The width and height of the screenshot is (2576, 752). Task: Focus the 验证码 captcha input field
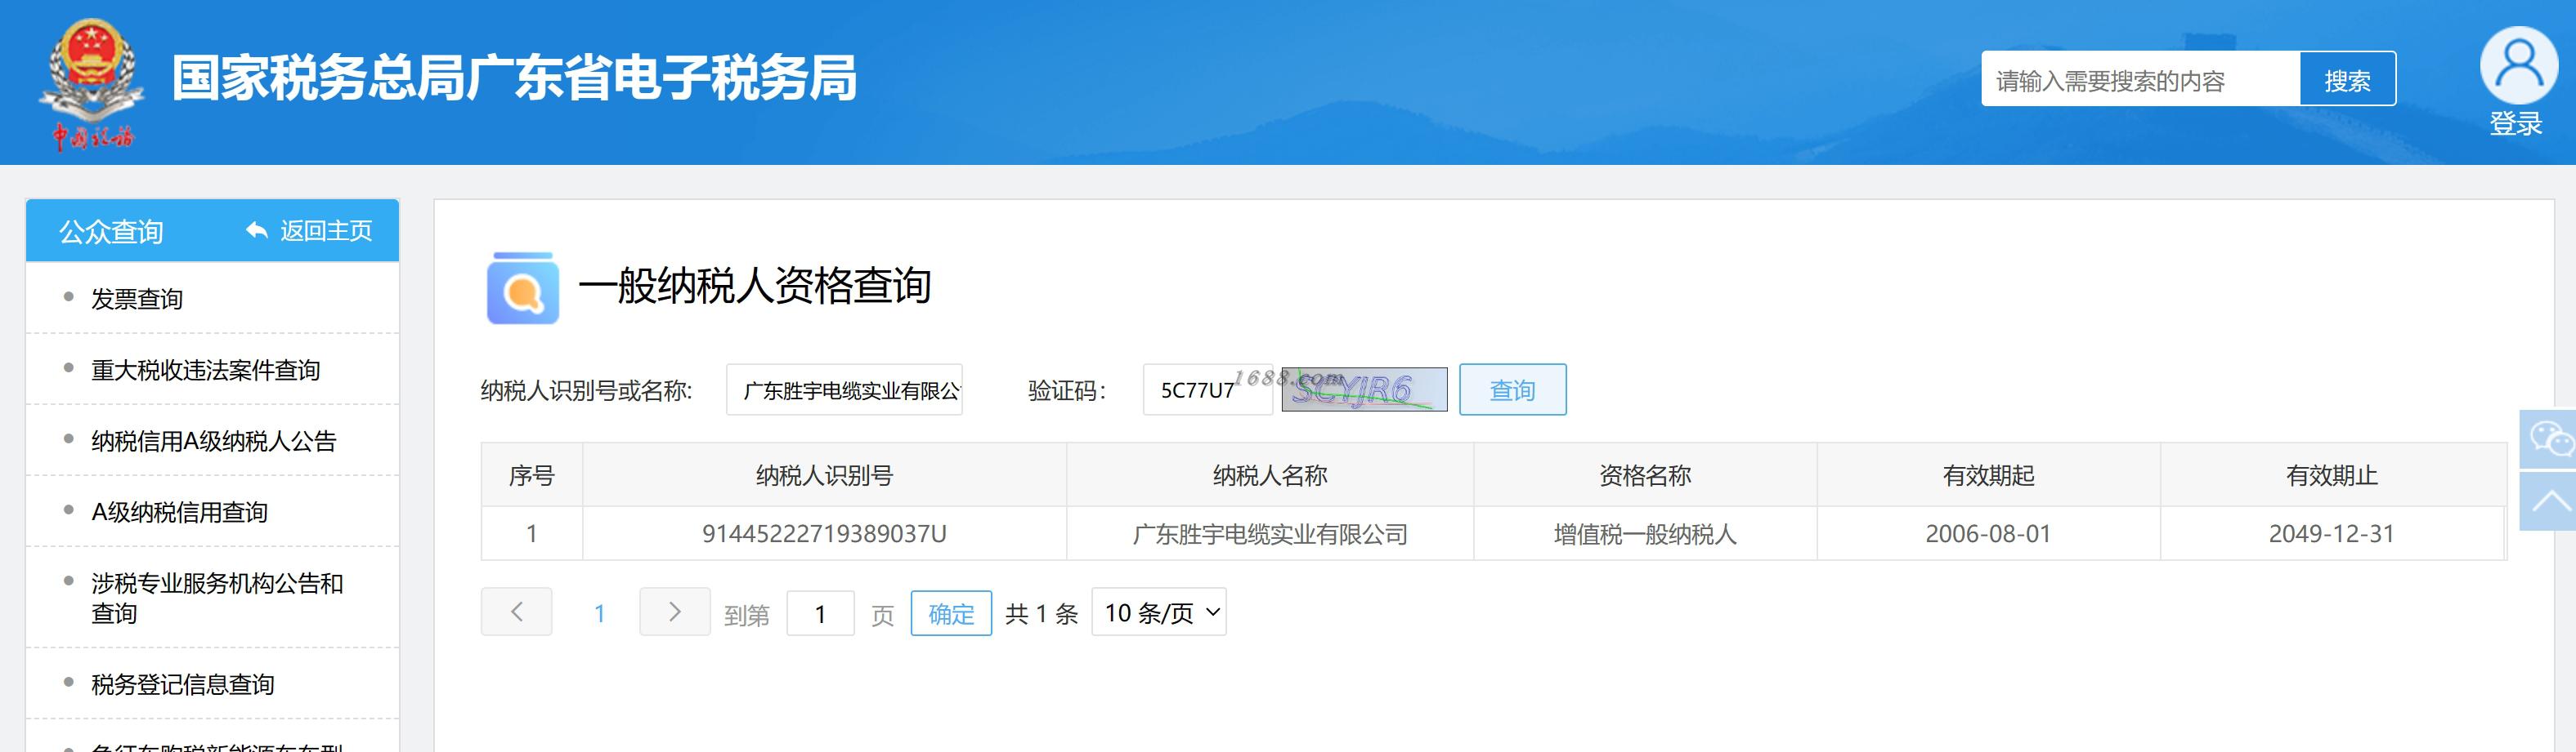click(x=1207, y=389)
